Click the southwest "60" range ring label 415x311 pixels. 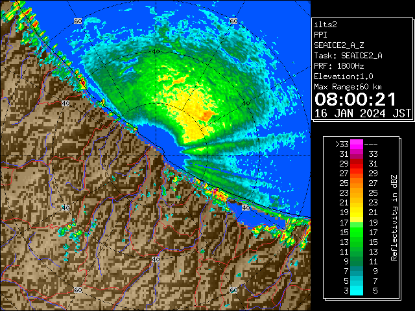point(78,290)
